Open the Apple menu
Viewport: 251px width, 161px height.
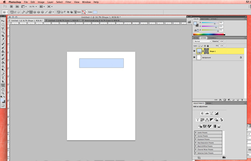(x=4, y=2)
